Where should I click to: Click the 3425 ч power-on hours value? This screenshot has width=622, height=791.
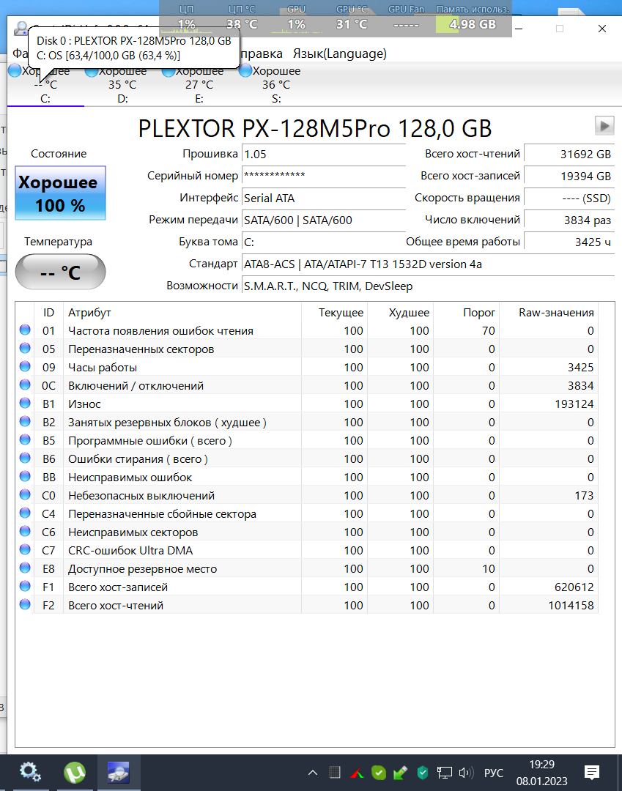pos(569,242)
